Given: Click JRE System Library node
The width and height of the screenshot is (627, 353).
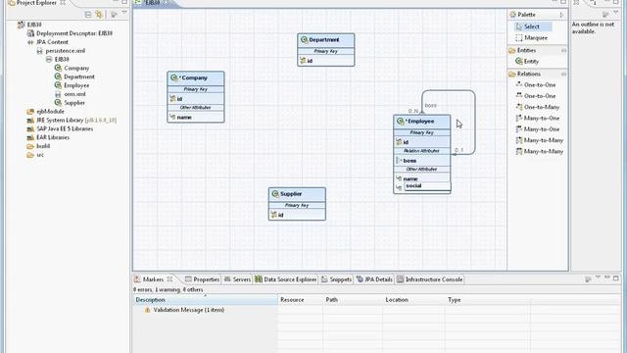Looking at the screenshot, I should (x=76, y=120).
